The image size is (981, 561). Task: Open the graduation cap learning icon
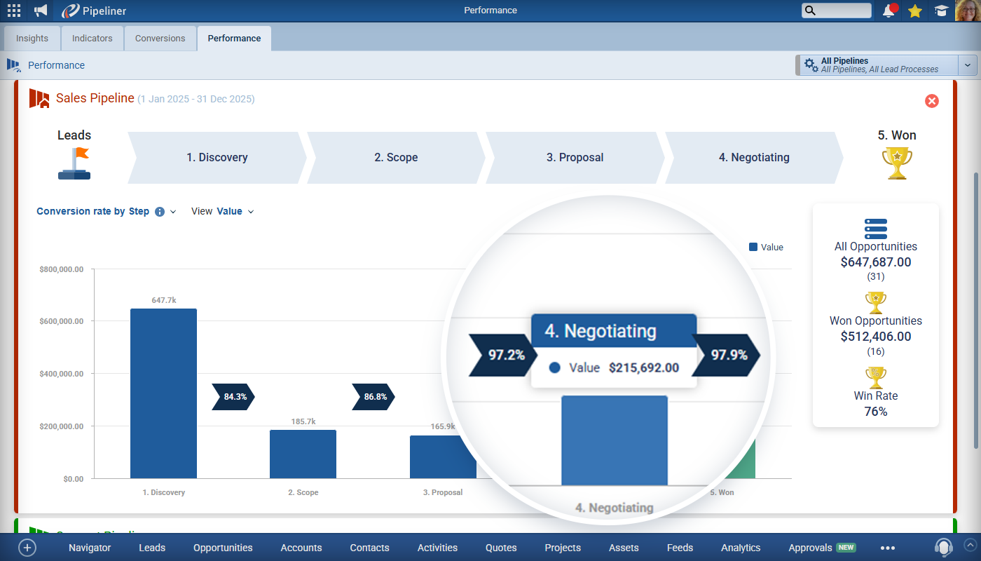click(x=940, y=11)
